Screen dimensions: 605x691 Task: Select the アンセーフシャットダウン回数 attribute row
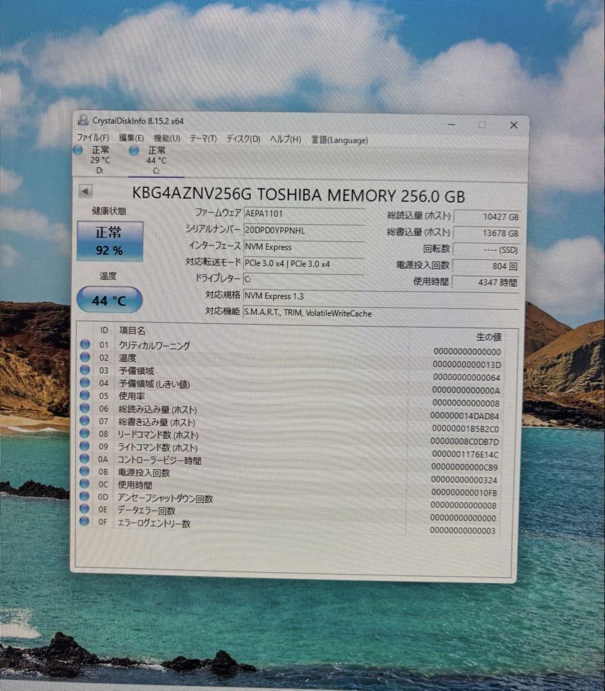point(289,501)
